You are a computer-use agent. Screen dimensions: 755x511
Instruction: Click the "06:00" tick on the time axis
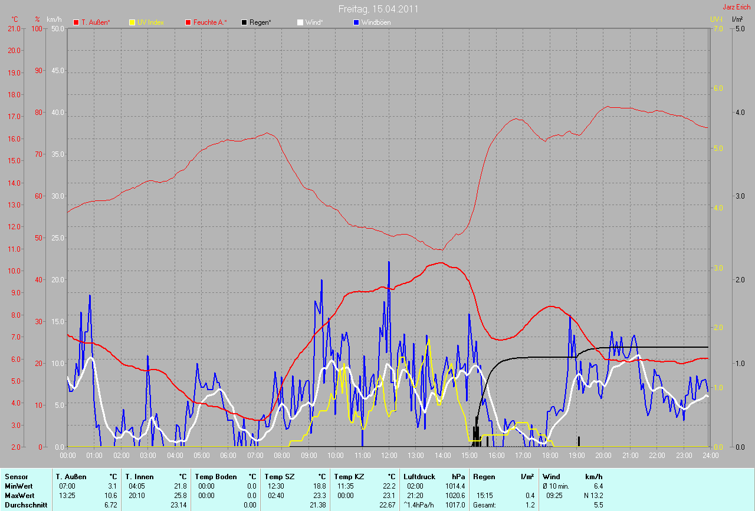tap(228, 456)
